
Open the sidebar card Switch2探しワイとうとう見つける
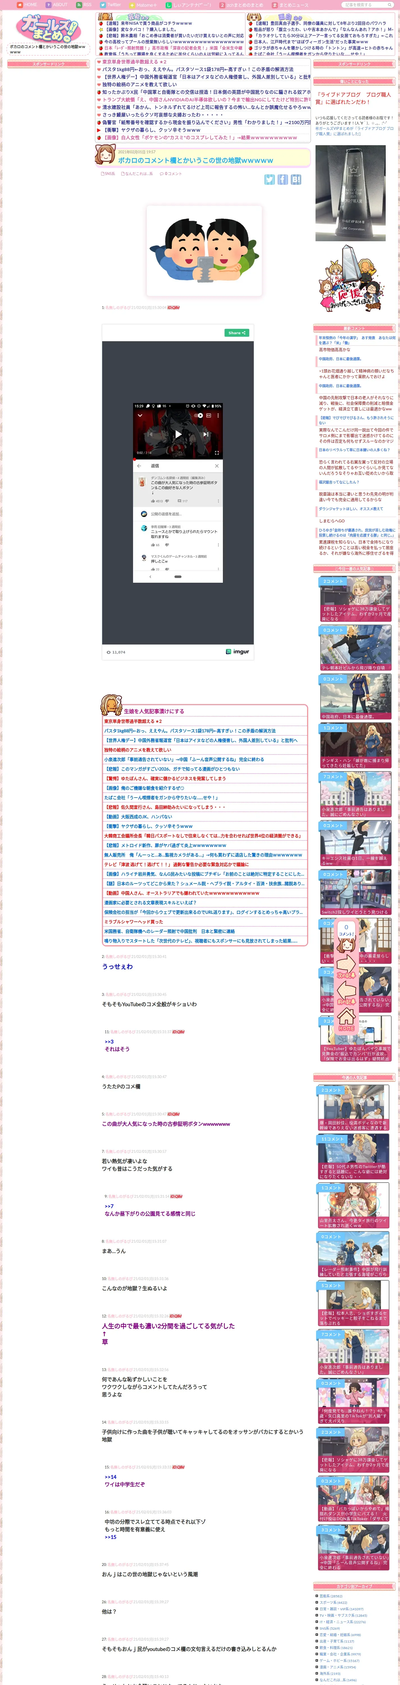point(356,892)
